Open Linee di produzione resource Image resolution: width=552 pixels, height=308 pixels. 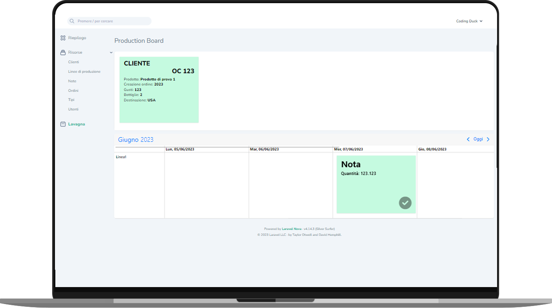pos(84,71)
